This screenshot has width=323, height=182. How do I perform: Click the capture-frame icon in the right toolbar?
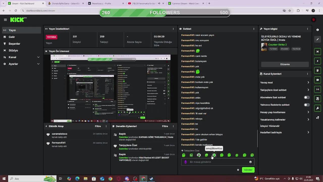click(317, 52)
